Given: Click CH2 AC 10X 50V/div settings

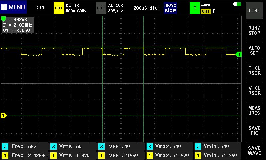Looking at the screenshot, I should click(115, 8).
